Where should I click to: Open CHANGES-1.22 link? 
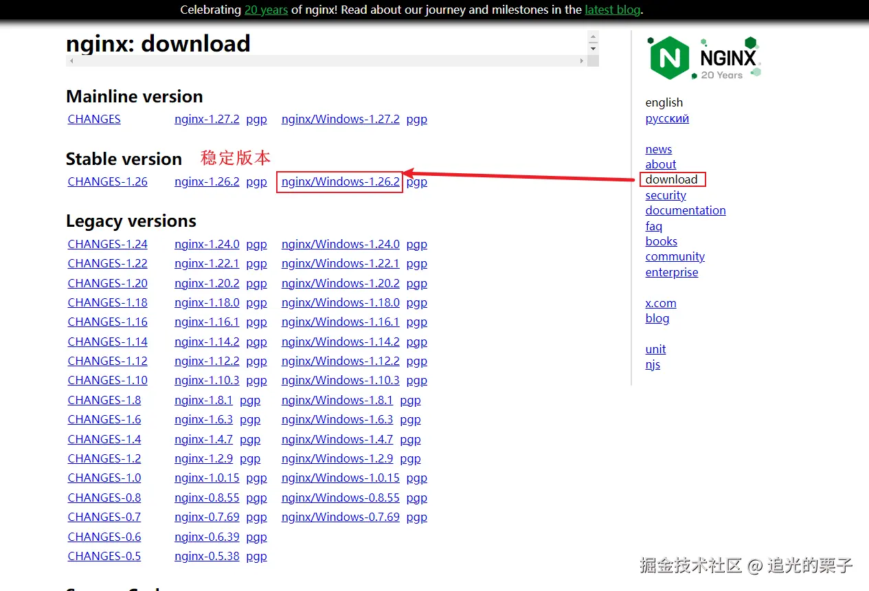pyautogui.click(x=107, y=263)
